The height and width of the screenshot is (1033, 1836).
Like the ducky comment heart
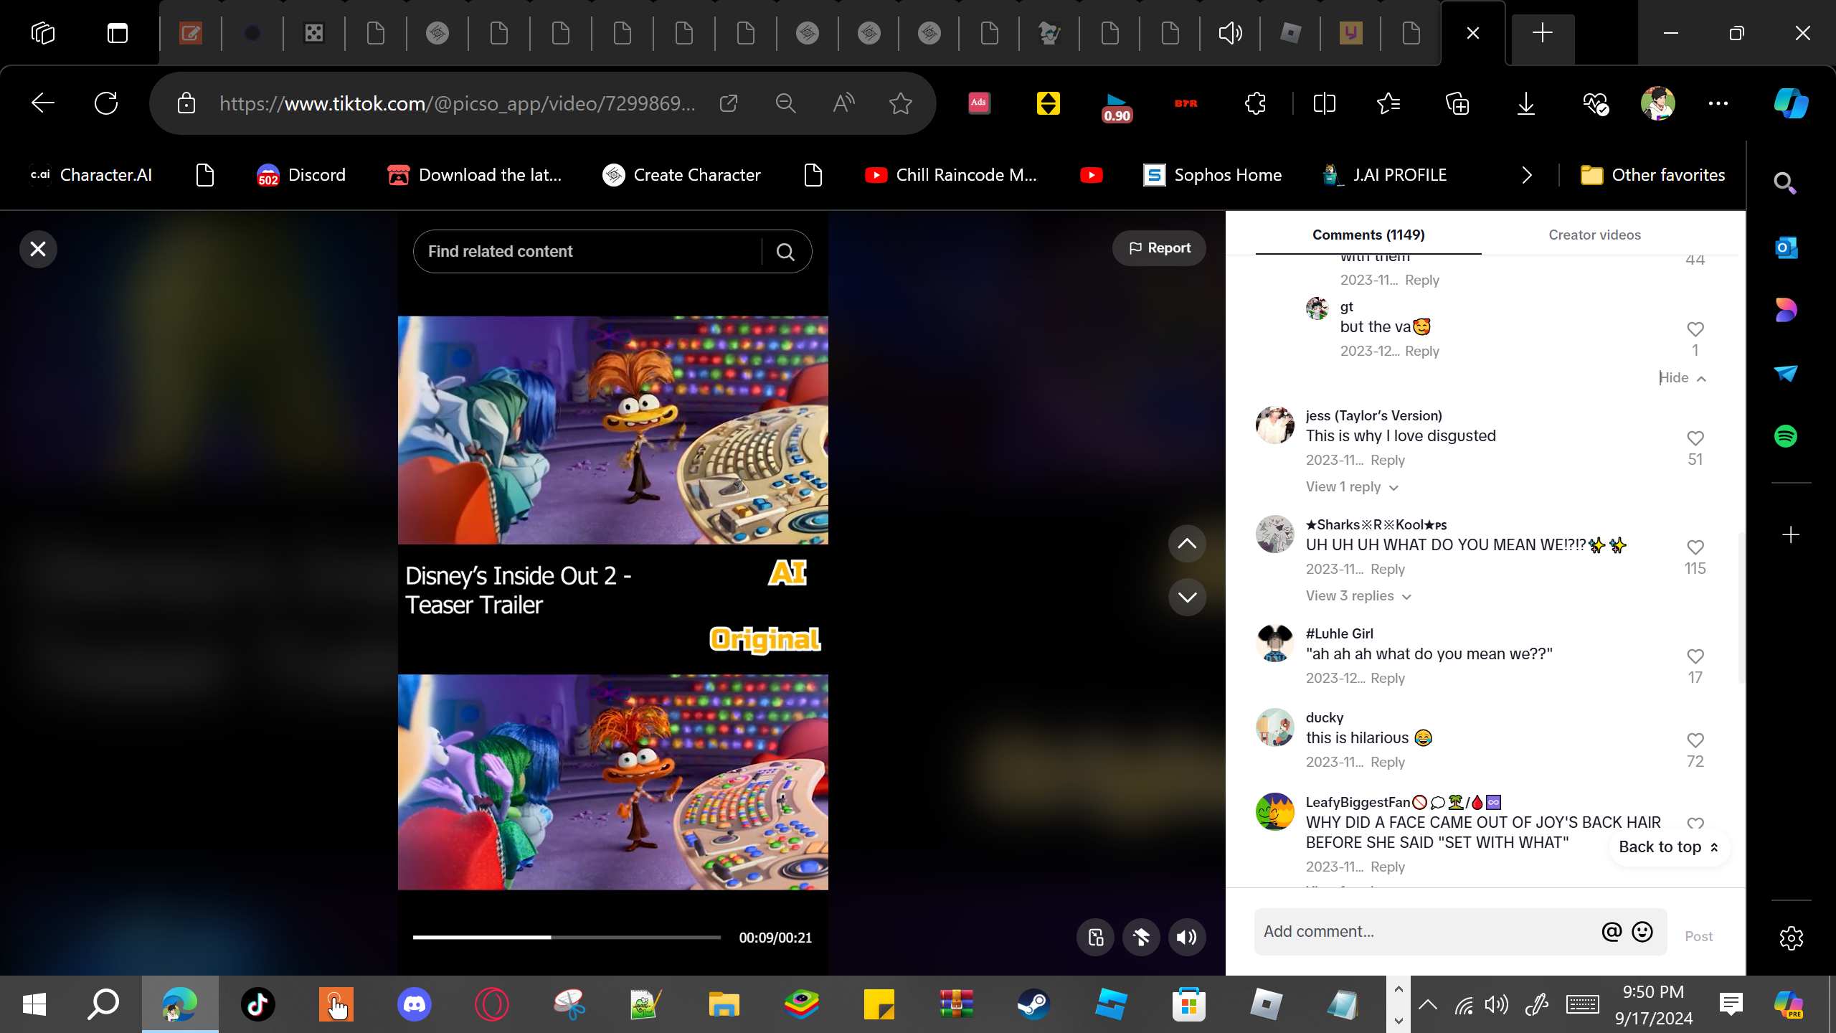(x=1695, y=740)
